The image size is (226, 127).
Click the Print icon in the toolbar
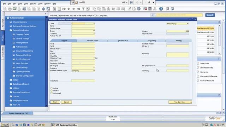[x=10, y=9]
